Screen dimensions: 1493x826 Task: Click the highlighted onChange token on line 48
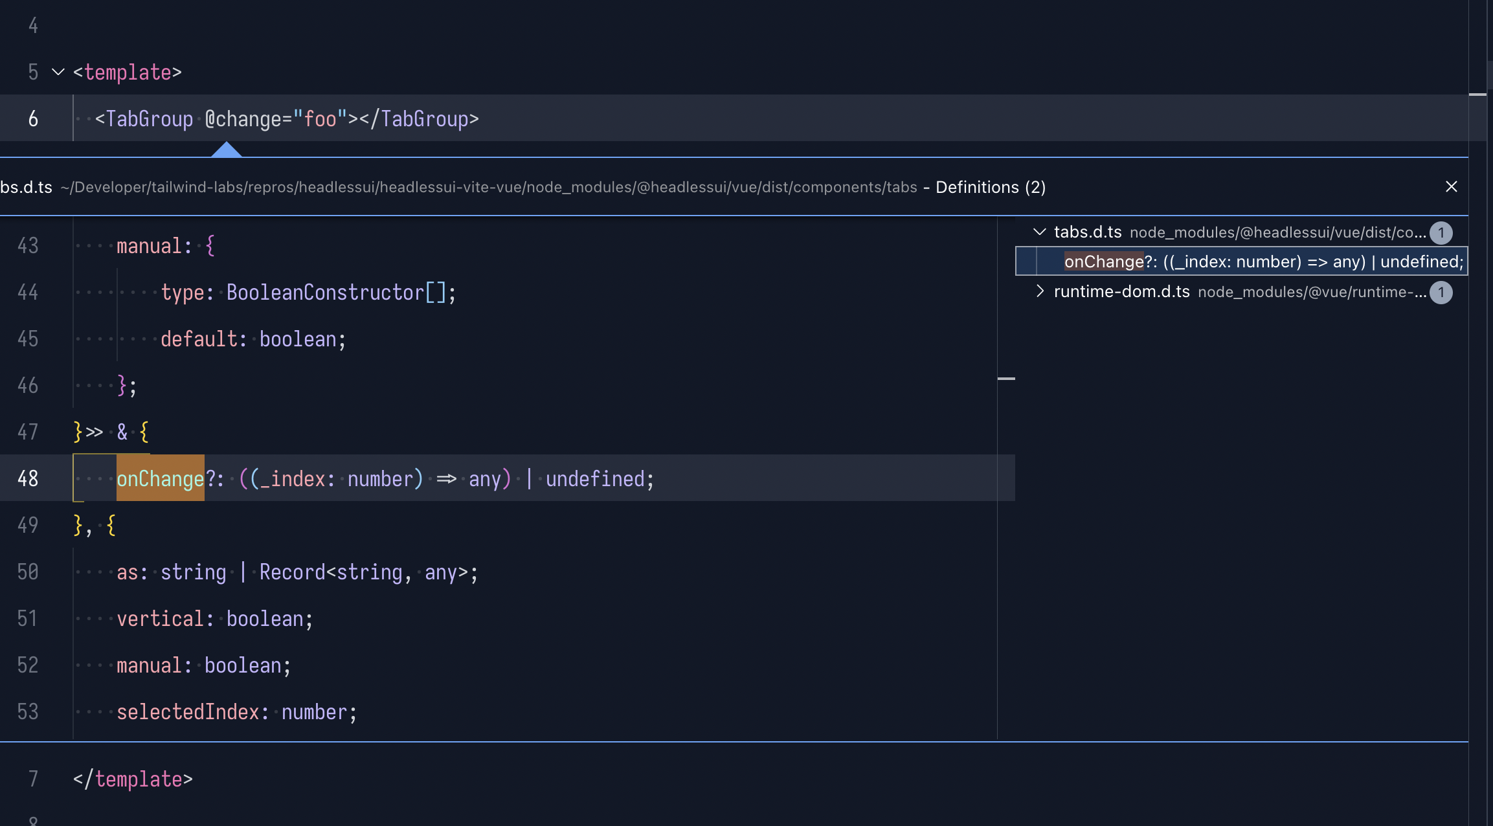[x=160, y=478]
